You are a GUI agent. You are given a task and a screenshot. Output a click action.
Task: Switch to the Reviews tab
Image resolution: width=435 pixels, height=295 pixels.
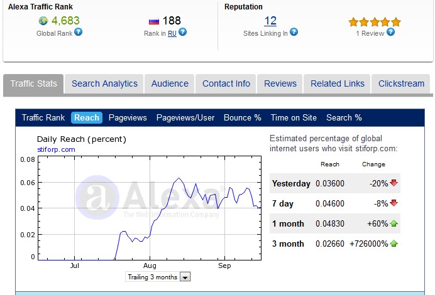click(280, 83)
